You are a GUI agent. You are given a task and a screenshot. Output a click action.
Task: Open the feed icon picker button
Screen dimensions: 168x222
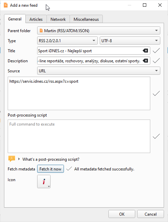coord(44,181)
